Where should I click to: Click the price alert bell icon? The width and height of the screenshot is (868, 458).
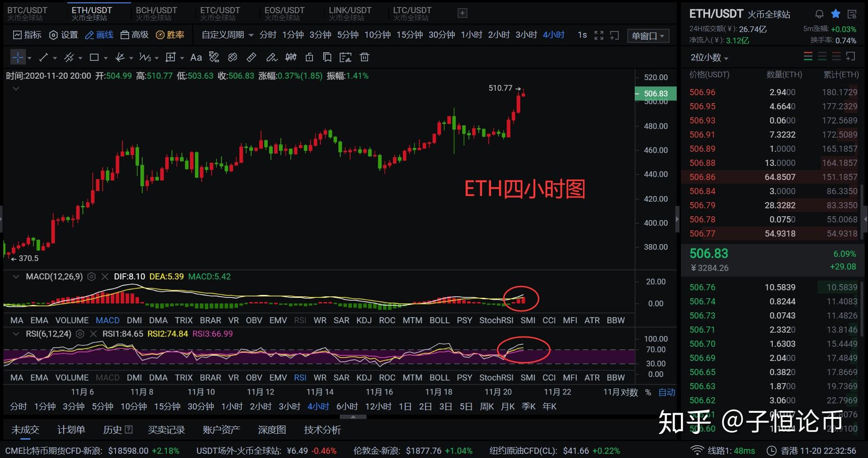click(x=819, y=14)
